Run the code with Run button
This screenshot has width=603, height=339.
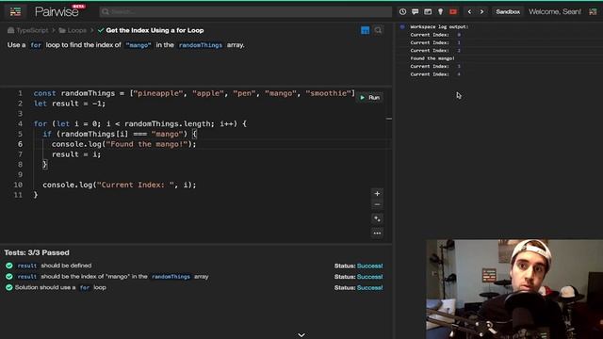pyautogui.click(x=369, y=98)
